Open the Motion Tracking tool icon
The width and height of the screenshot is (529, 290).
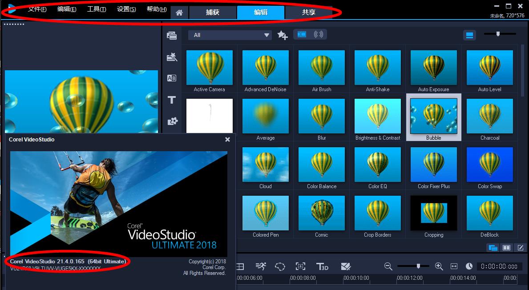click(261, 266)
